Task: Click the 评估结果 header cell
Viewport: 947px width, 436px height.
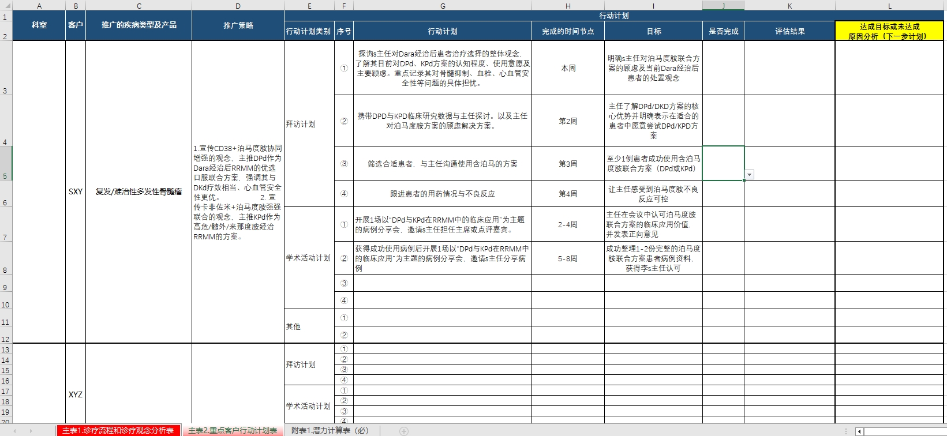Action: pos(789,31)
